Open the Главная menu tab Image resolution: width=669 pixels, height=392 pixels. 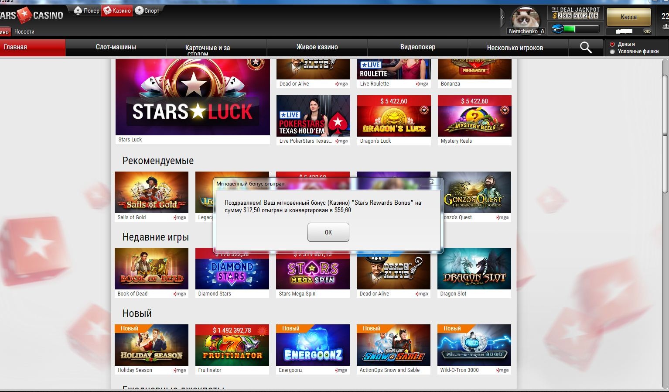click(x=33, y=47)
